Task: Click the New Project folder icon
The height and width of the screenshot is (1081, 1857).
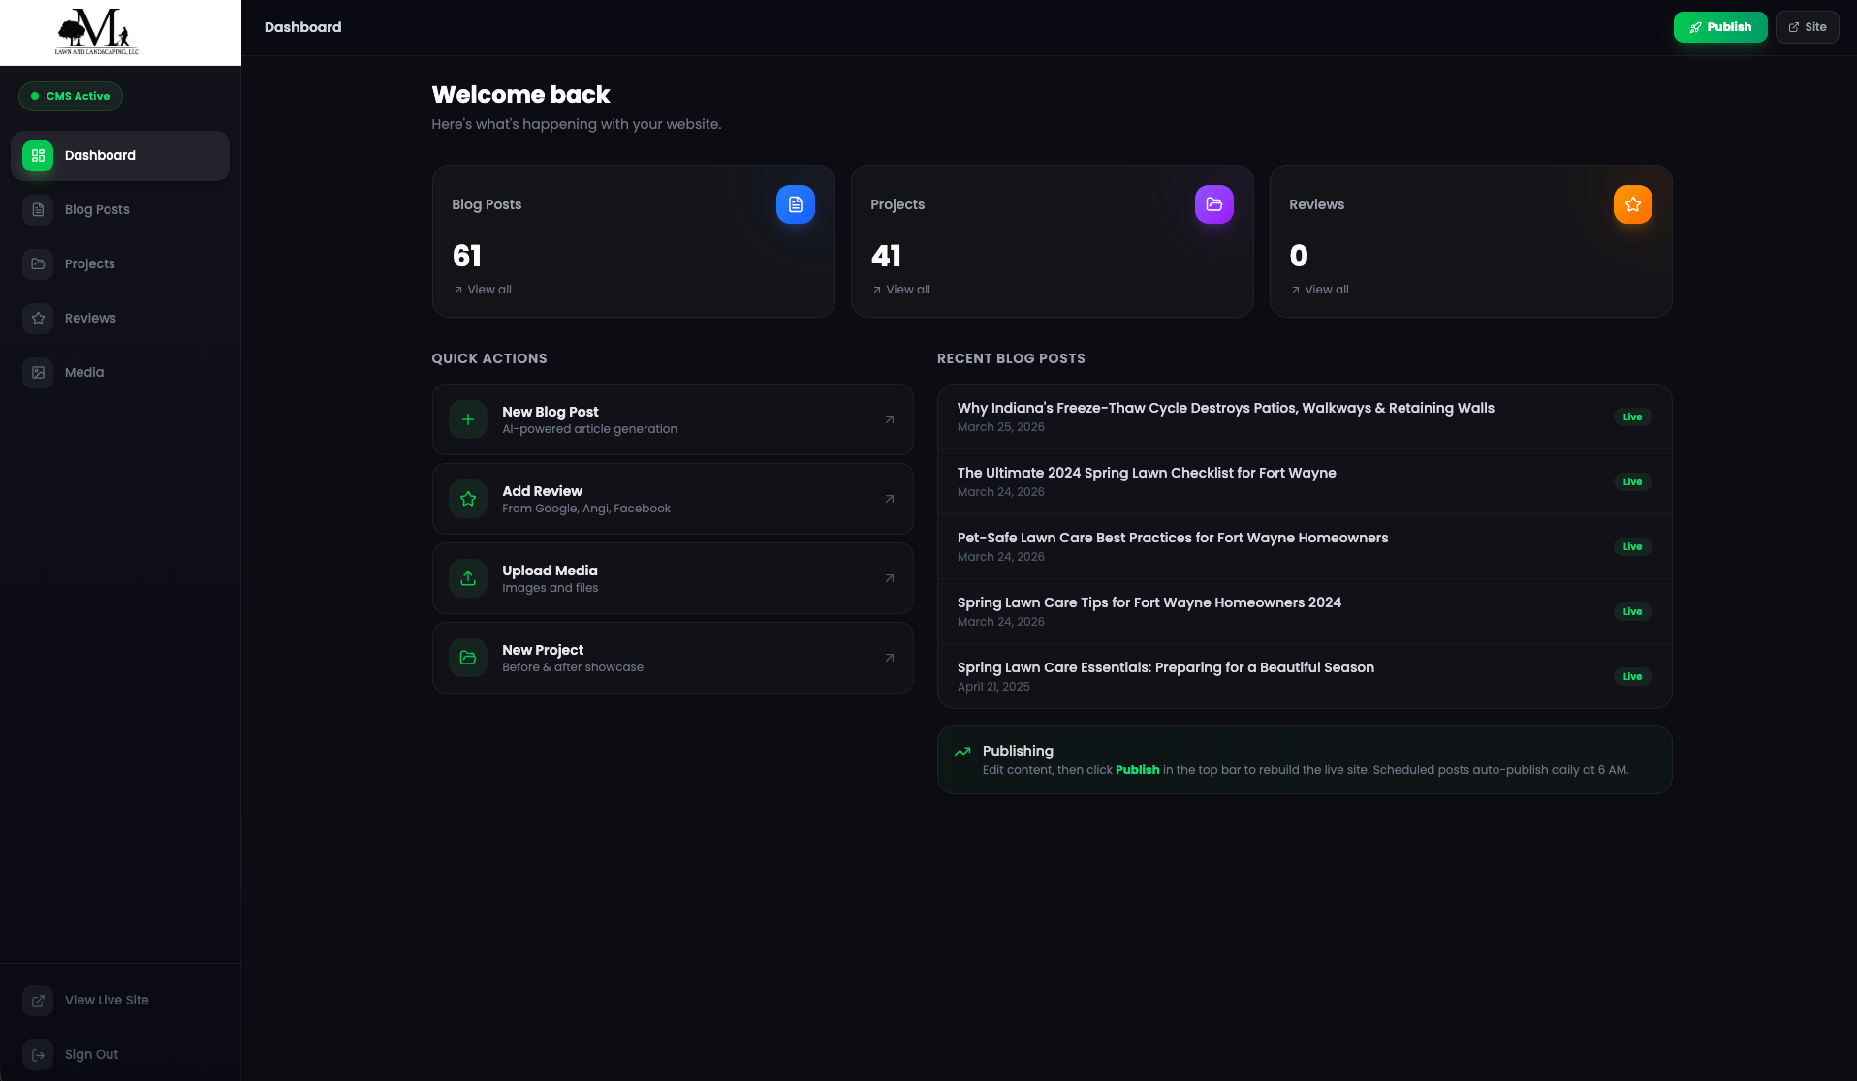Action: [467, 658]
